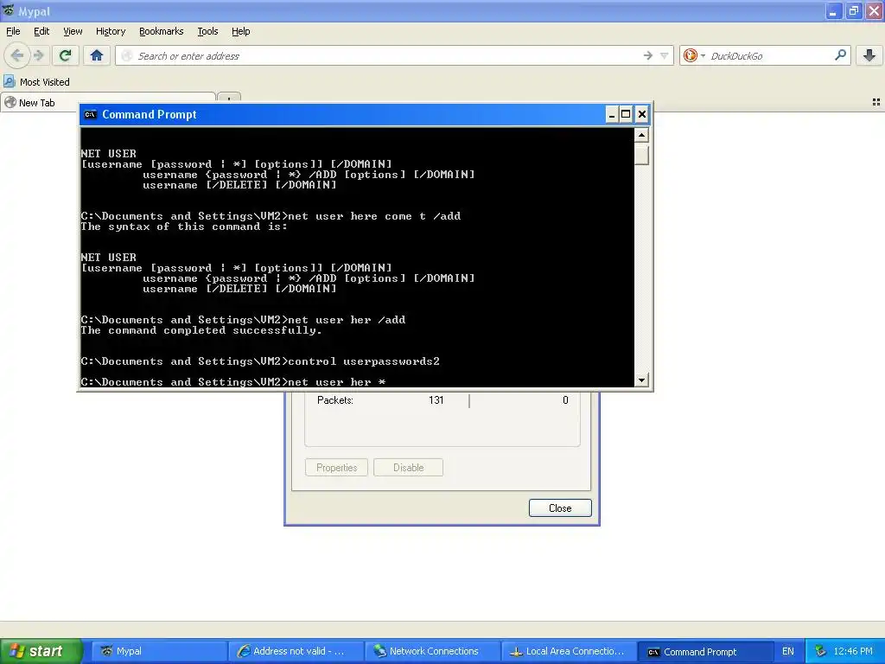
Task: Switch to Local Area Connection taskbar button
Action: (x=570, y=651)
